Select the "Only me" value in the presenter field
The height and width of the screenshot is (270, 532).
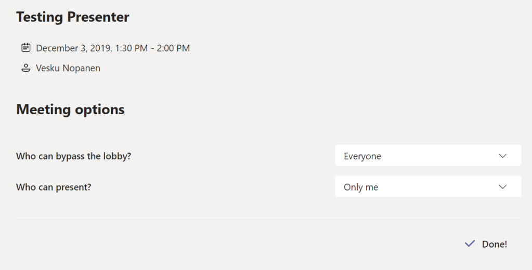(x=361, y=187)
